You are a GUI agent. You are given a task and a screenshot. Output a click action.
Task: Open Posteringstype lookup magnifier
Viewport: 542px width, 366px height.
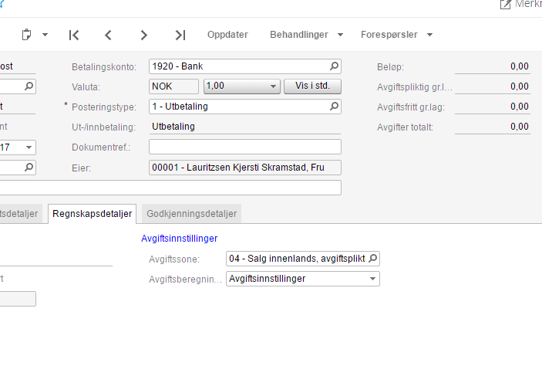334,107
